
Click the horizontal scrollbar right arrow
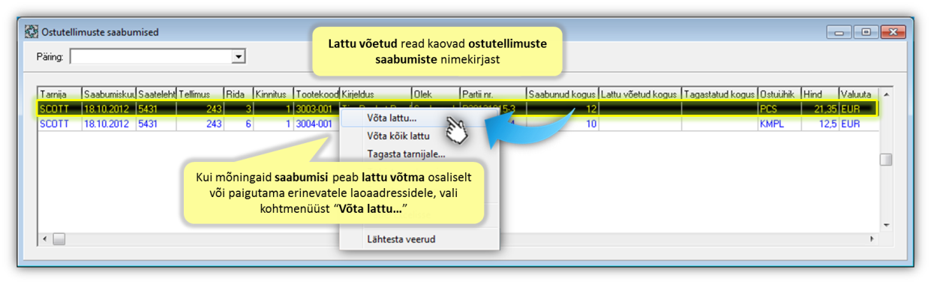[x=872, y=238]
